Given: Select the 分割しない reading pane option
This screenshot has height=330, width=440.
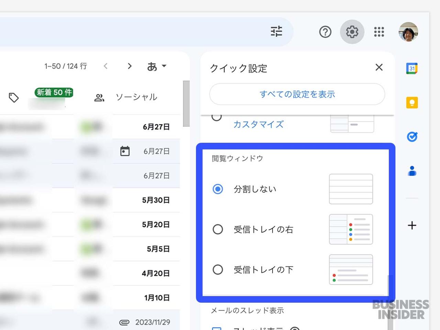Looking at the screenshot, I should coord(218,189).
